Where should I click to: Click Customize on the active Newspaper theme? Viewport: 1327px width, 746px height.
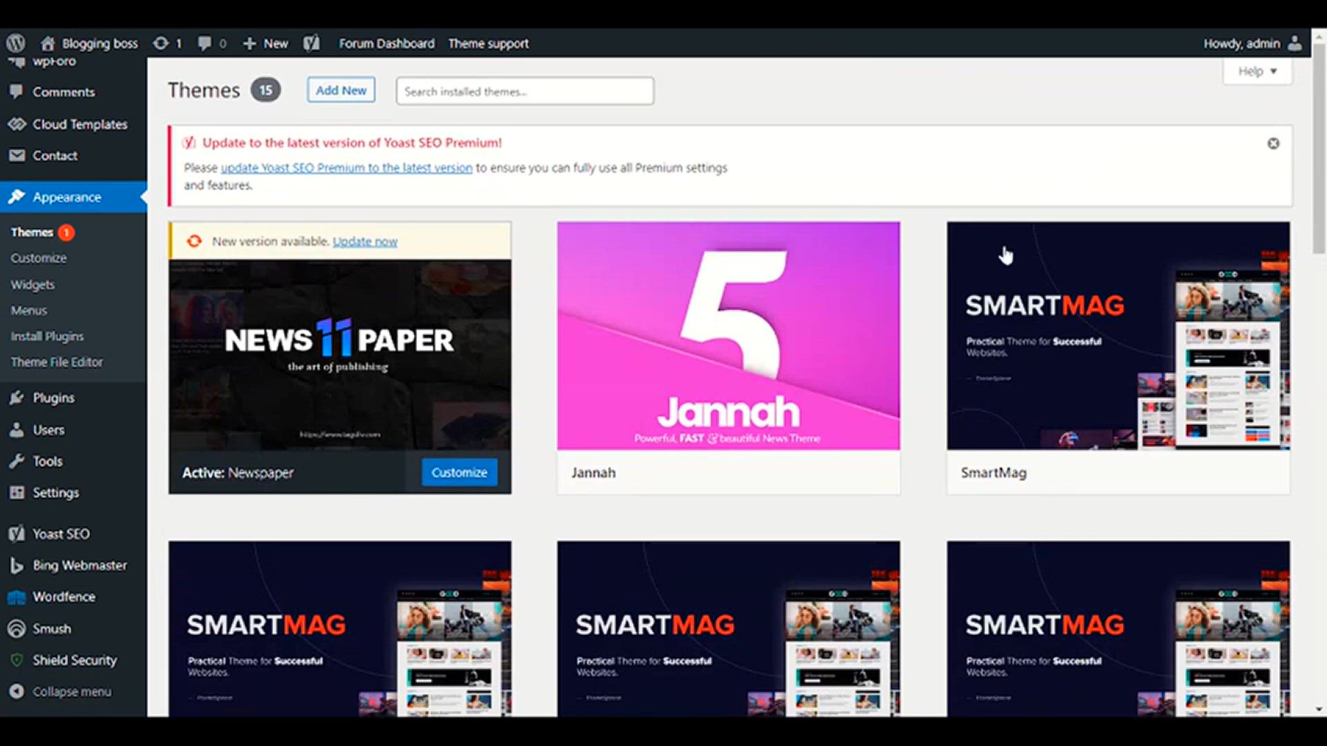click(458, 472)
